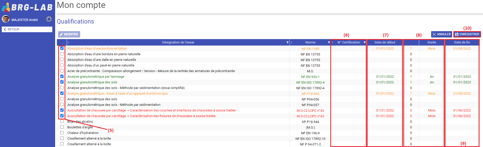
Task: Uncheck the Caractérisation des fissures de chaussées row
Action: [62, 116]
